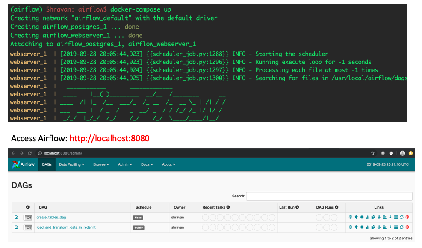Open Task Tries for create_tables_dag

click(373, 217)
